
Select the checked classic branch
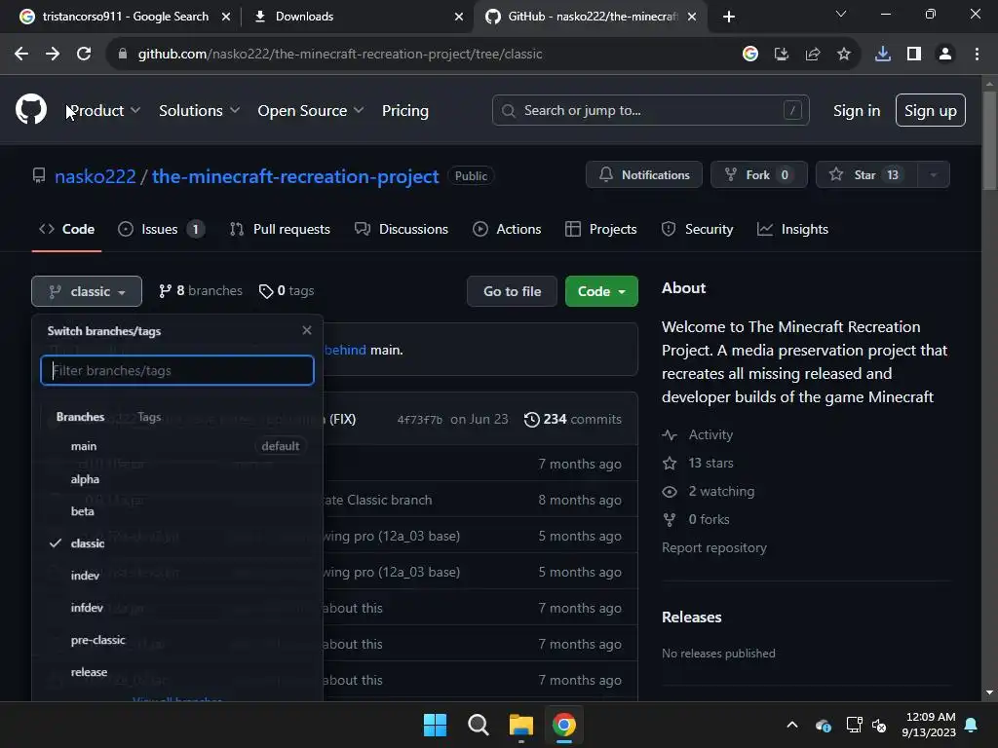pyautogui.click(x=177, y=543)
